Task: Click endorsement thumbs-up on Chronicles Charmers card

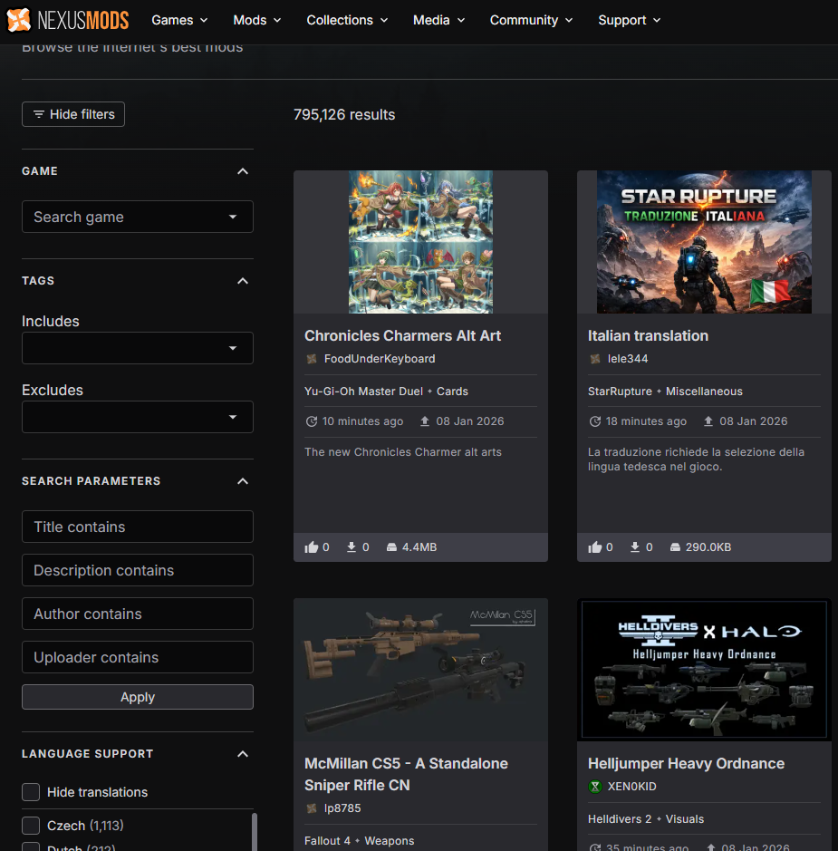Action: pyautogui.click(x=312, y=547)
